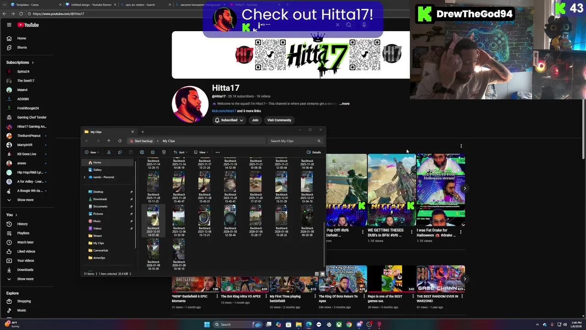Open options for 'WE GETTING THESES DUB's' video
586x330 pixels.
pos(412,232)
